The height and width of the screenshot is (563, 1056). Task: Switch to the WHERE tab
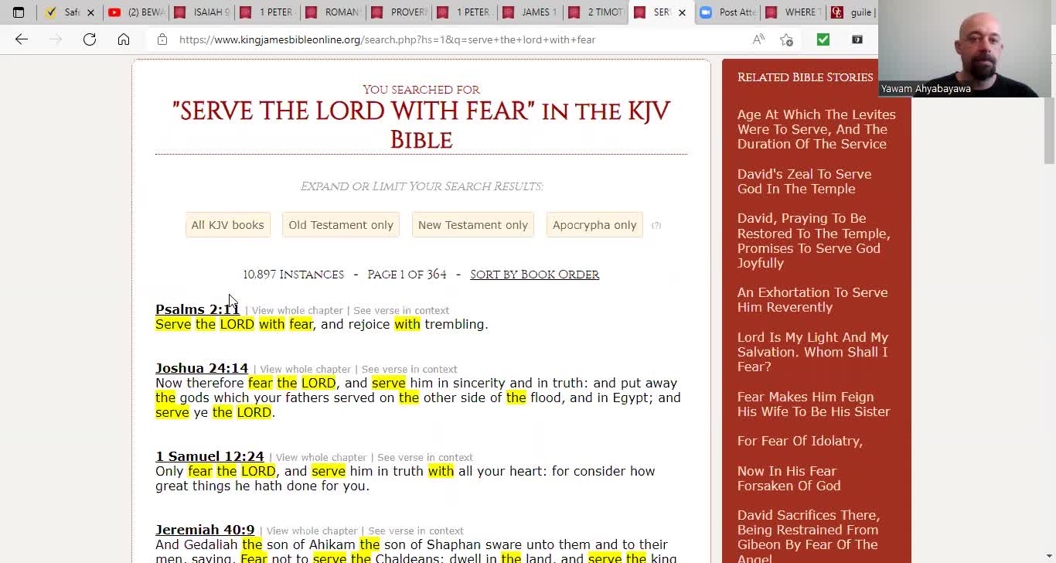pos(792,12)
